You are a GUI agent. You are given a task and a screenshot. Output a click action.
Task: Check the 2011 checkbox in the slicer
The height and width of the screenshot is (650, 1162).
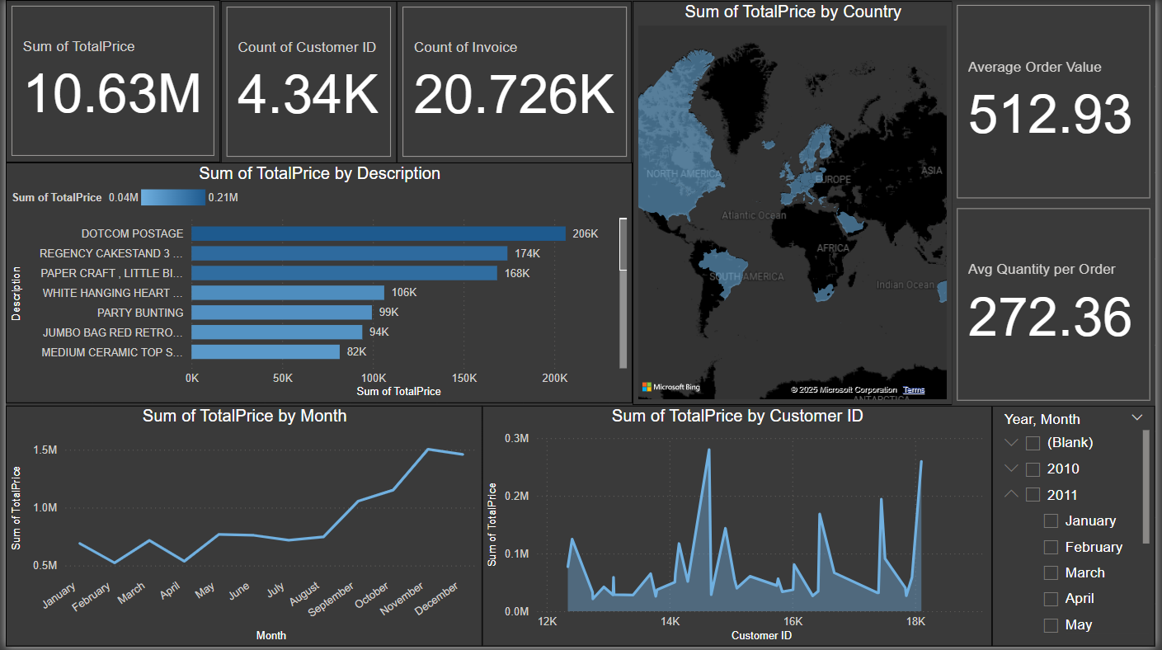(x=1033, y=494)
